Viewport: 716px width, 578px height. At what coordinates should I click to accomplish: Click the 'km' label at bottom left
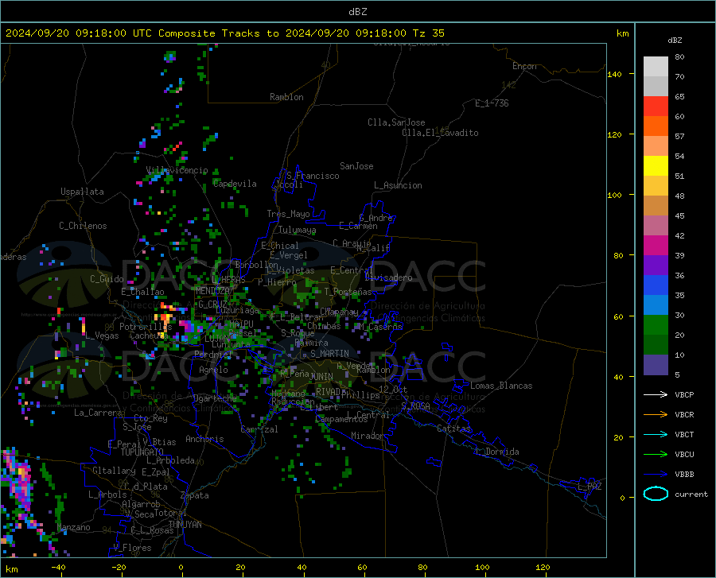(x=11, y=569)
